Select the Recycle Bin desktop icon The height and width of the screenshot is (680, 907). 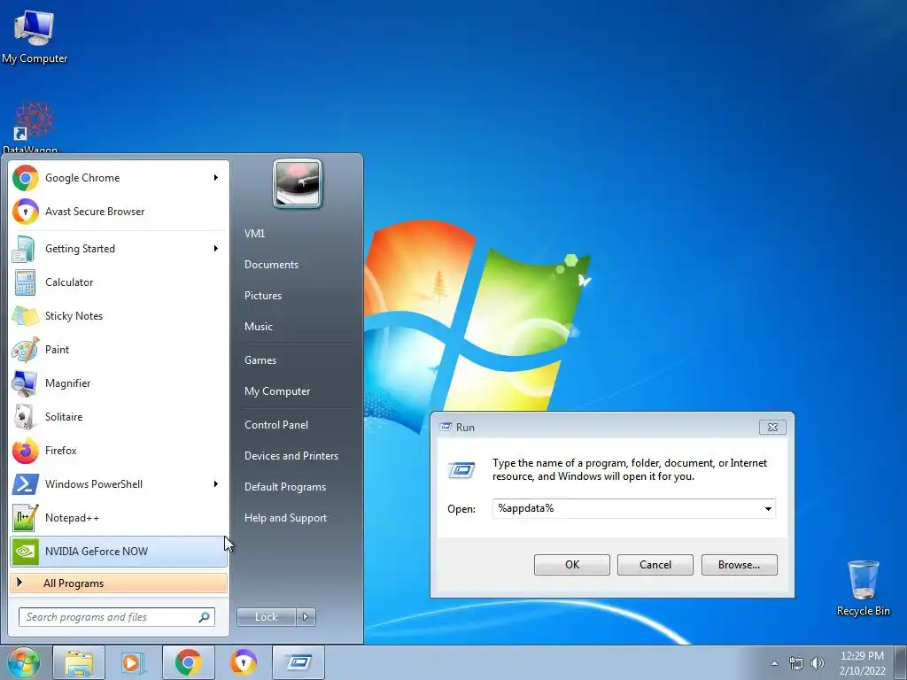tap(863, 588)
